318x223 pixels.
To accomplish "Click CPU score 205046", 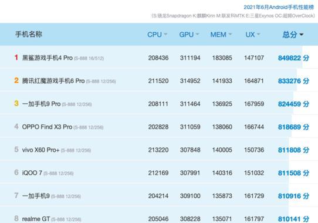I will pyautogui.click(x=158, y=219).
